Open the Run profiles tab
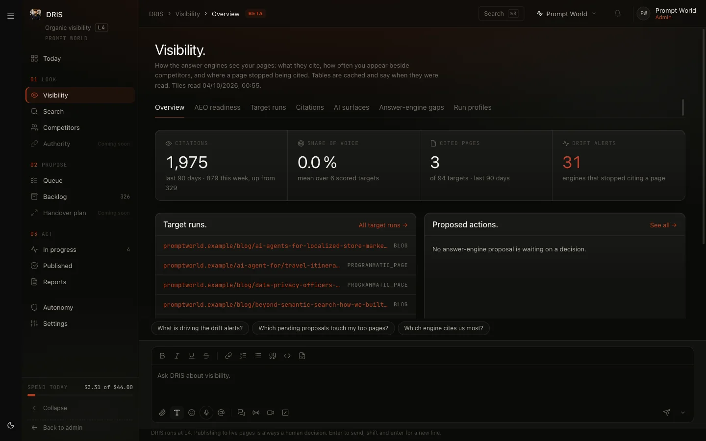706x441 pixels. (473, 107)
